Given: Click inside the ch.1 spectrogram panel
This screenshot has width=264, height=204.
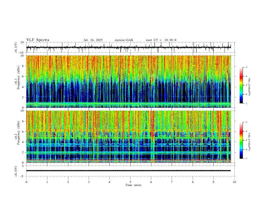Looking at the screenshot, I should pos(128,81).
